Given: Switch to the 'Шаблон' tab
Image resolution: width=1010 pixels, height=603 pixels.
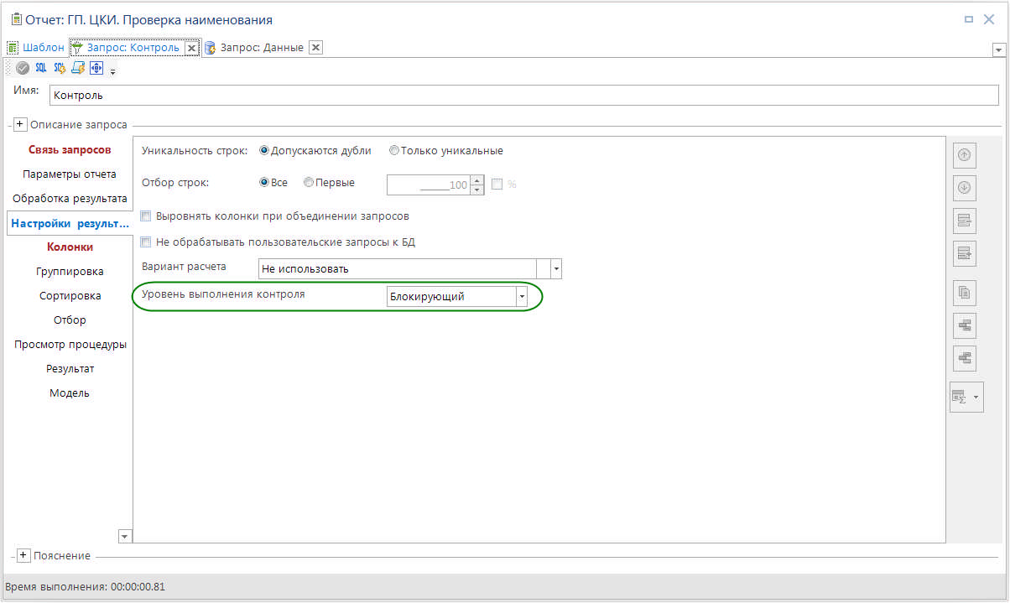Looking at the screenshot, I should tap(43, 48).
